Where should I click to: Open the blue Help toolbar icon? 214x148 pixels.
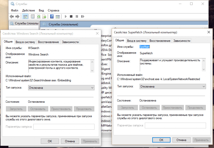(52, 17)
